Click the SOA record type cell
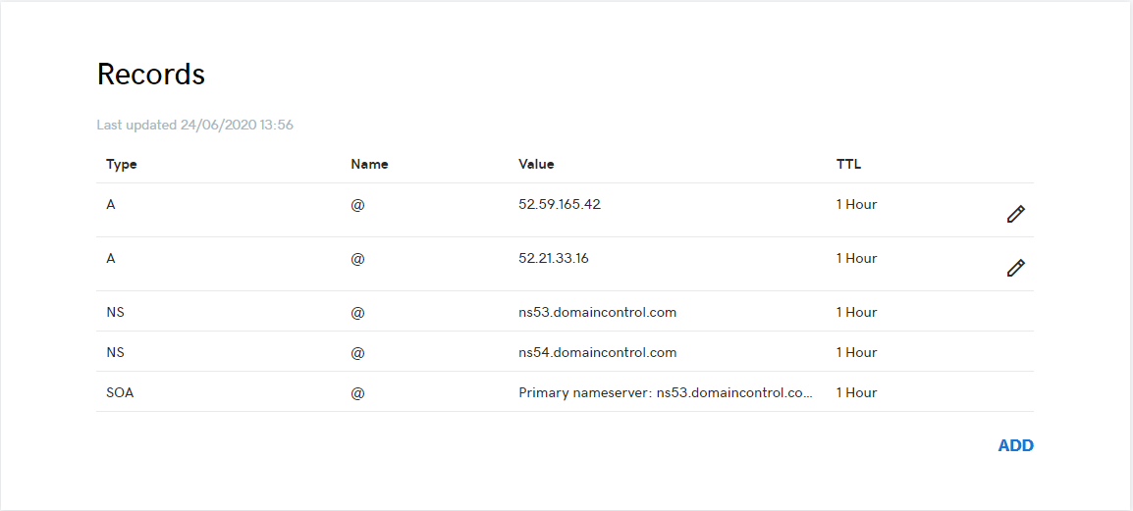This screenshot has height=511, width=1133. pyautogui.click(x=120, y=393)
